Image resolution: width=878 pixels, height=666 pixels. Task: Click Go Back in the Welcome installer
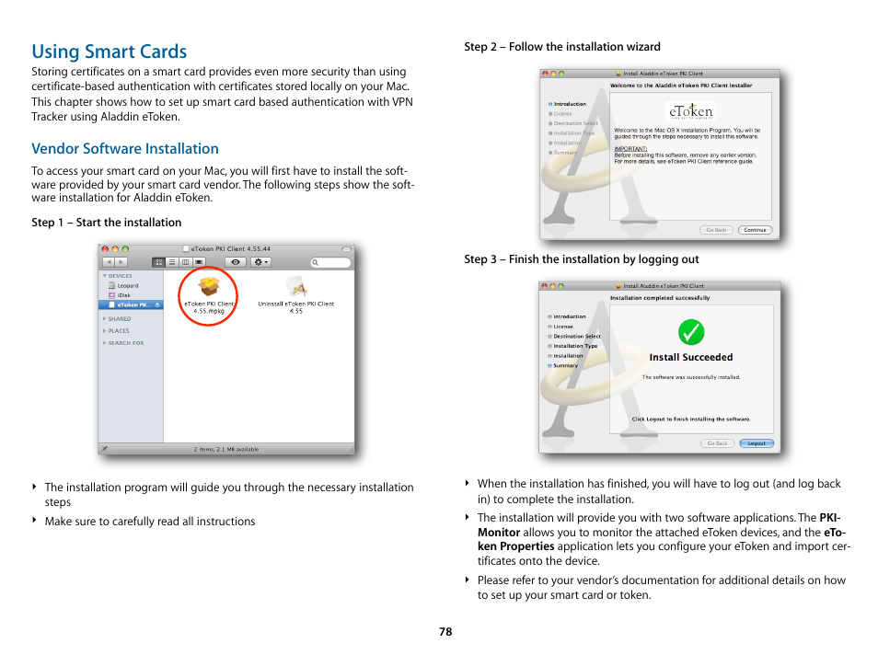(716, 230)
